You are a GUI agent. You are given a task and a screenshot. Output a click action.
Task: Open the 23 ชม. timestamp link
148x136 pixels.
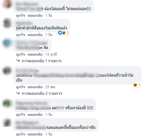tap(50, 87)
